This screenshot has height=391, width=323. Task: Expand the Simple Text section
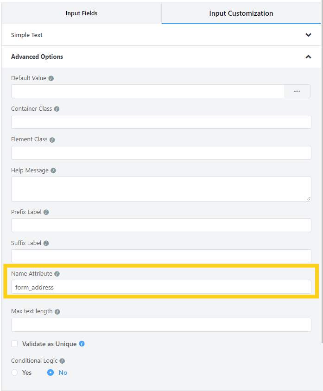[308, 35]
